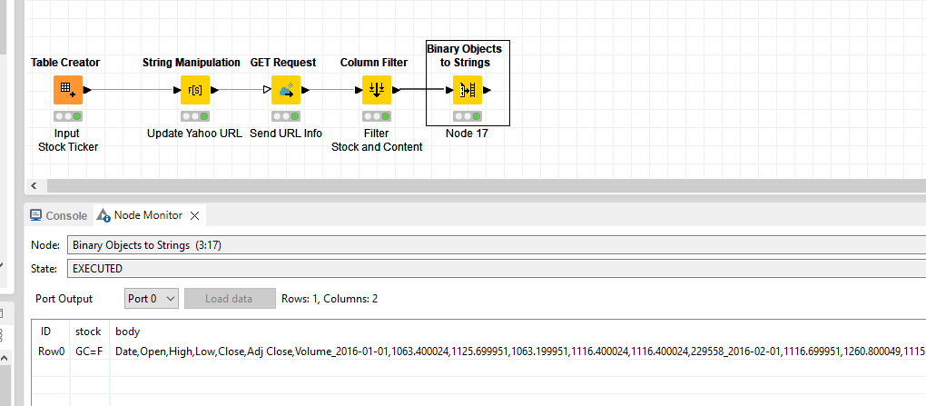Image resolution: width=926 pixels, height=406 pixels.
Task: Click the 'Send URL Info' node label
Action: tap(286, 134)
